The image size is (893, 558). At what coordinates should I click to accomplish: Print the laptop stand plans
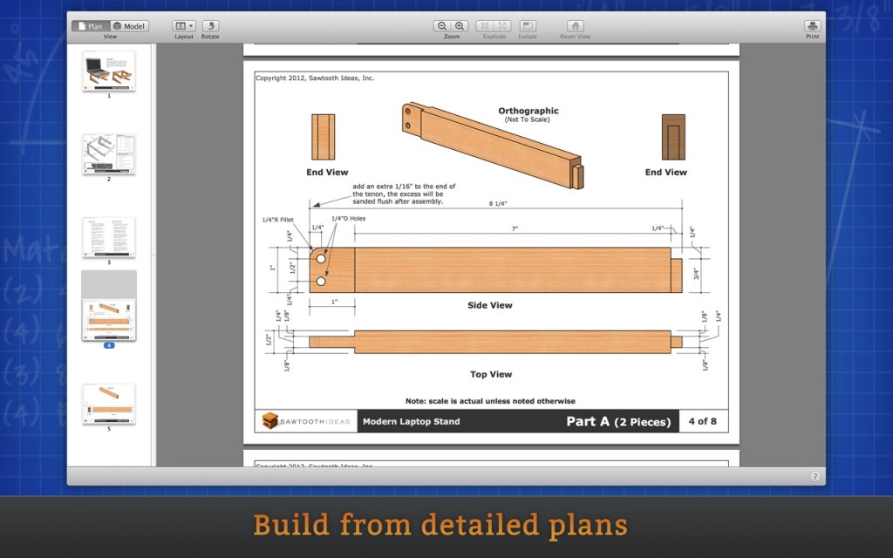(812, 25)
